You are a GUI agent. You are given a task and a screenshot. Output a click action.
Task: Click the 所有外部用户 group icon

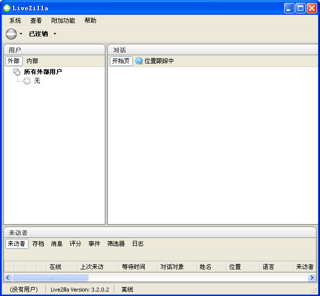tap(17, 71)
